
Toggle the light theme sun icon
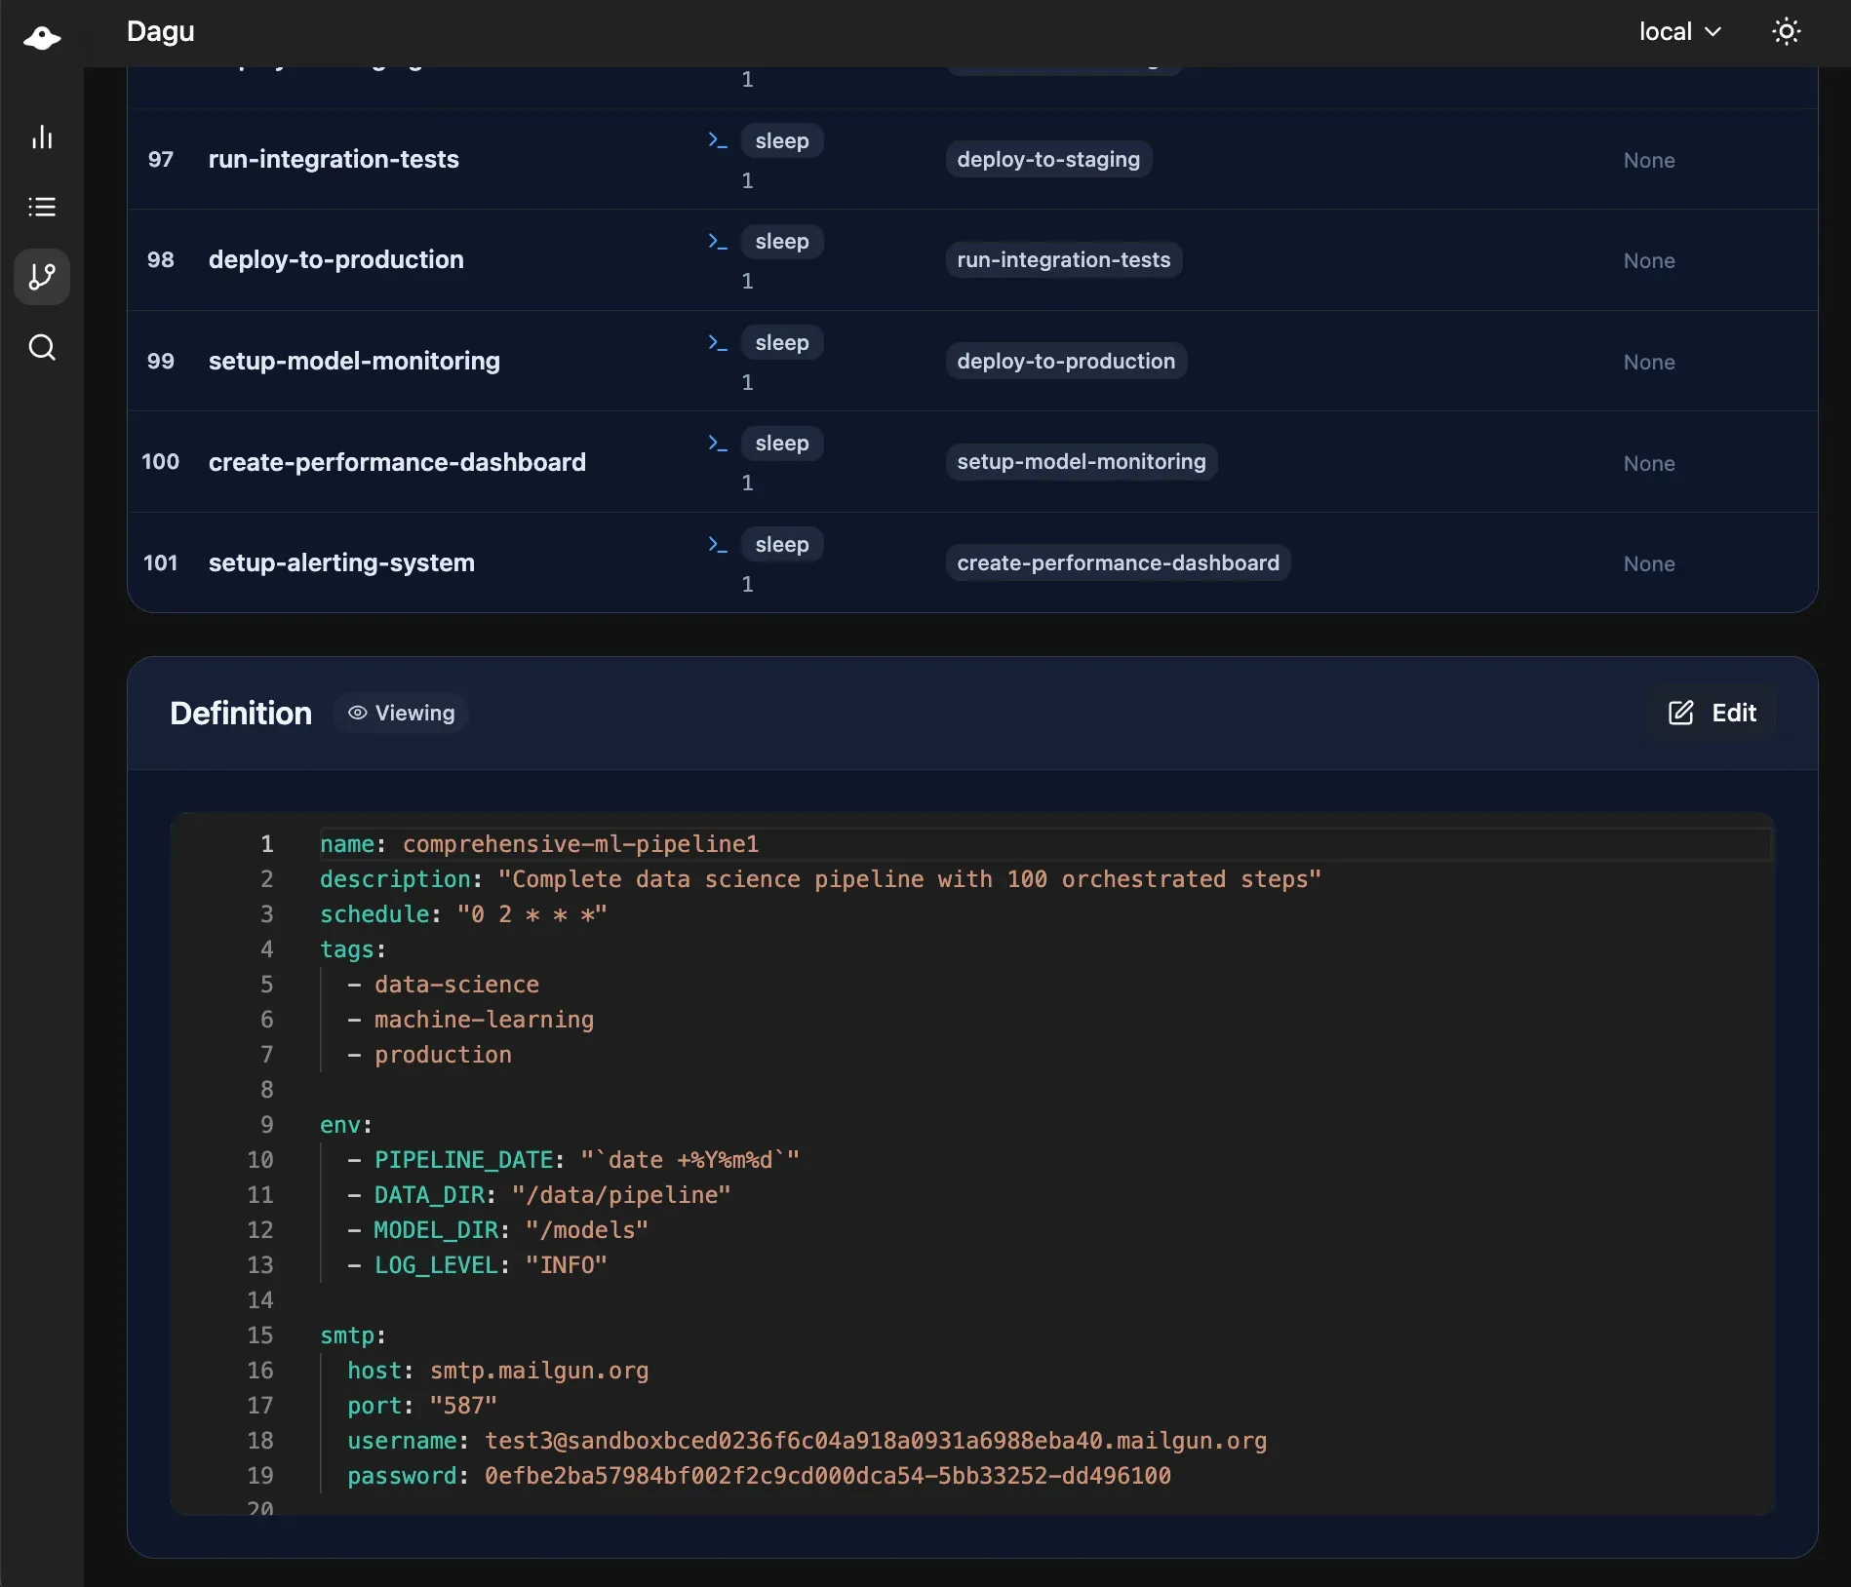1786,32
